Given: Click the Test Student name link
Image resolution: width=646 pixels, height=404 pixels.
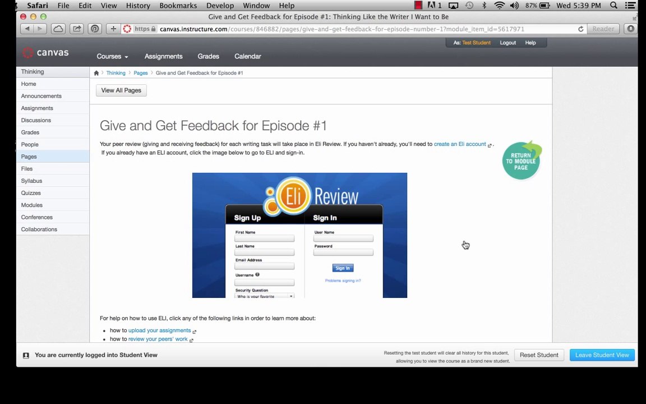Looking at the screenshot, I should pos(476,43).
